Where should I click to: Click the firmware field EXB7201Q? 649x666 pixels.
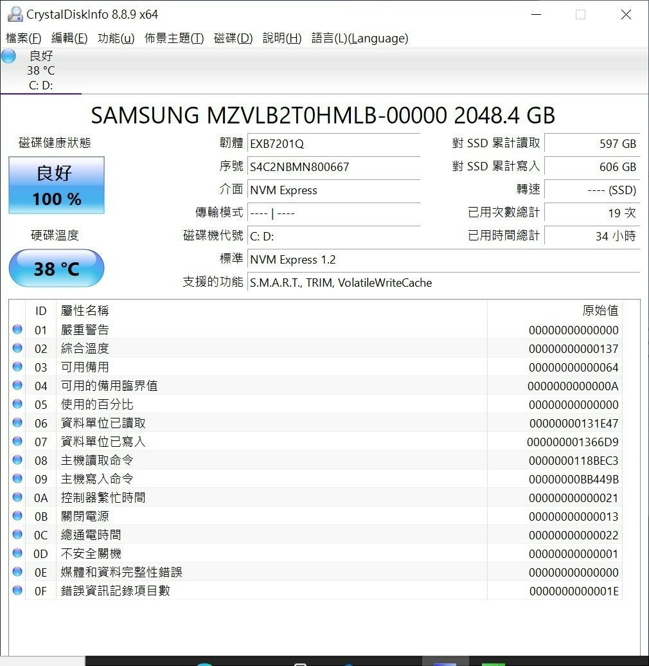[x=333, y=143]
